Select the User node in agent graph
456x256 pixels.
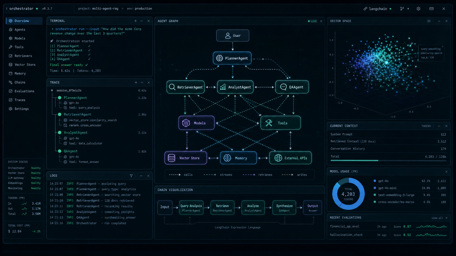tap(233, 36)
